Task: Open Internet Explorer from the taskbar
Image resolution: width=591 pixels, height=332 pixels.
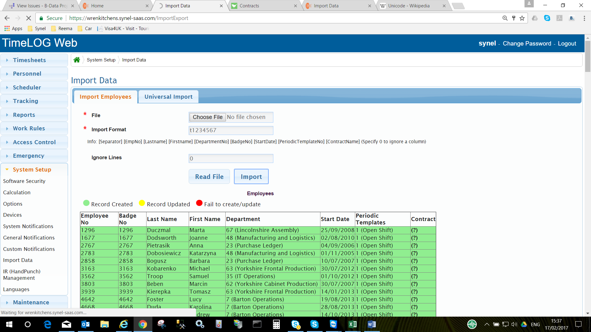Action: click(x=123, y=324)
